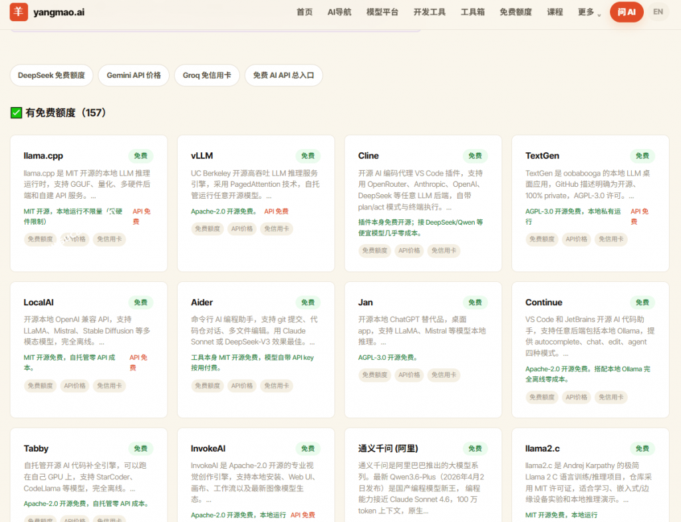Click the green checkmark beside 有免费额度
The width and height of the screenshot is (681, 522).
coord(16,113)
